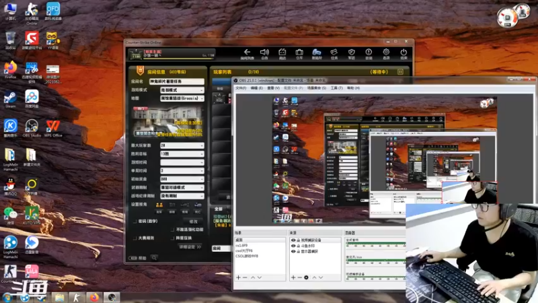The image size is (538, 303).
Task: Click the 详细设定 detailed settings button
Action: pyautogui.click(x=190, y=246)
